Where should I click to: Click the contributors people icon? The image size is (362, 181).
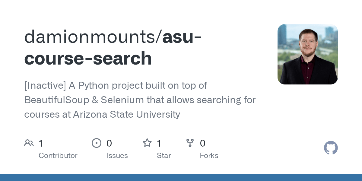(x=29, y=143)
